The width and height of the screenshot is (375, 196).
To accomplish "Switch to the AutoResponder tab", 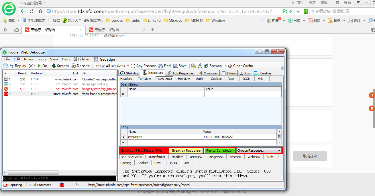I will point(180,73).
